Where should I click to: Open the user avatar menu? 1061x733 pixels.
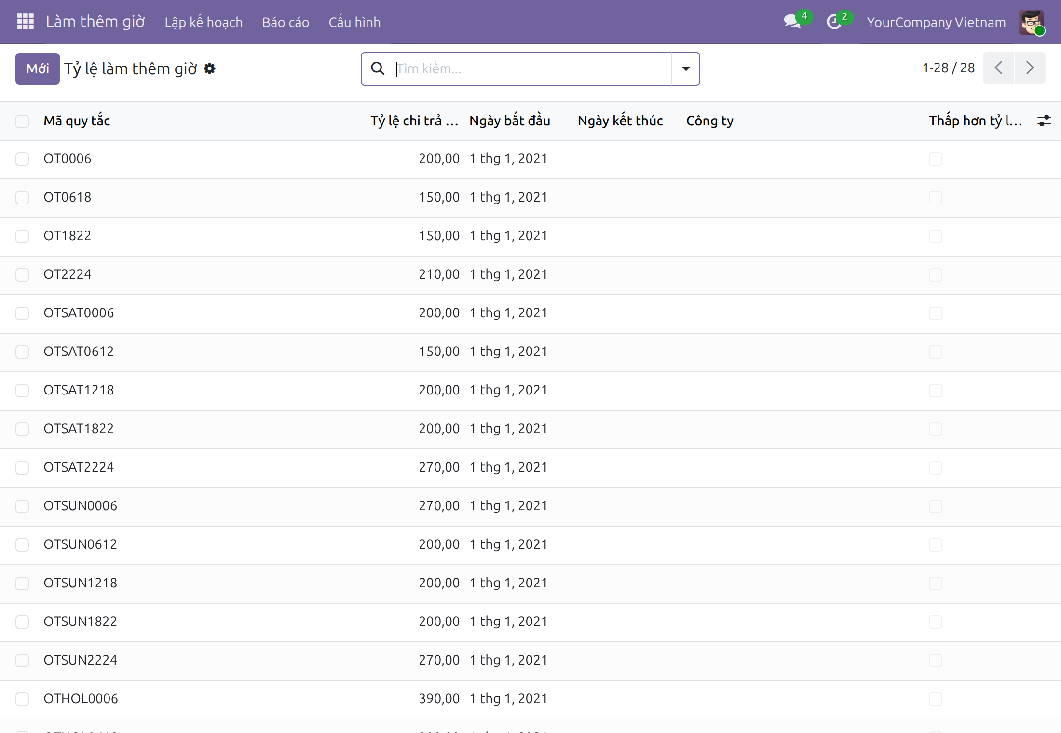coord(1031,22)
